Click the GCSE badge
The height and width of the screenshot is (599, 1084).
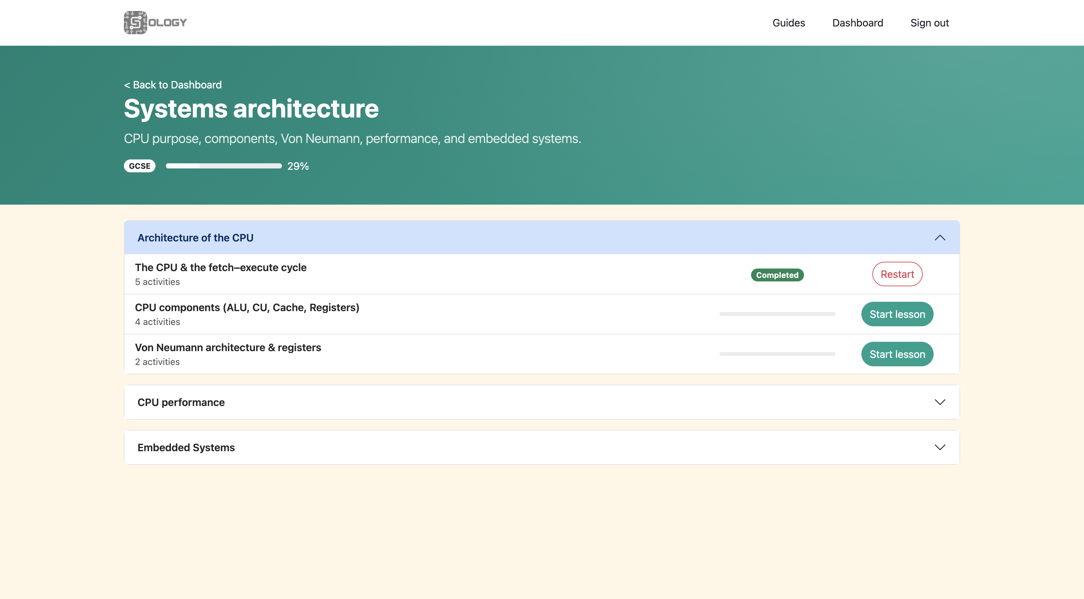pyautogui.click(x=140, y=166)
